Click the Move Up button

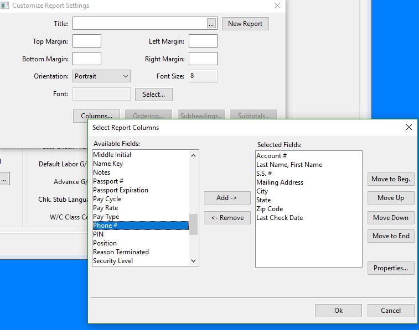[x=391, y=198]
